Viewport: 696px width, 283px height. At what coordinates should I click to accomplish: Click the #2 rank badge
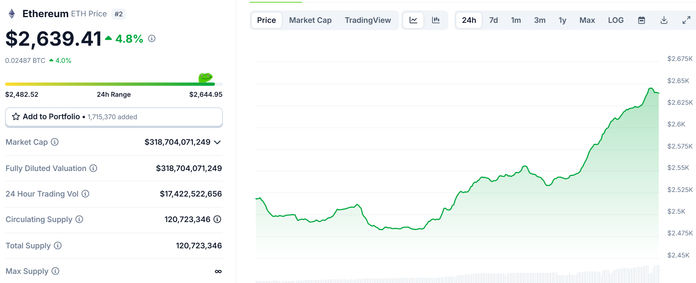[x=118, y=14]
